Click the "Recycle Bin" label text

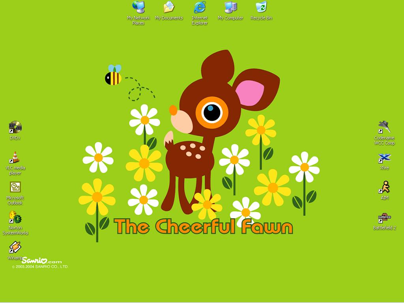(261, 18)
